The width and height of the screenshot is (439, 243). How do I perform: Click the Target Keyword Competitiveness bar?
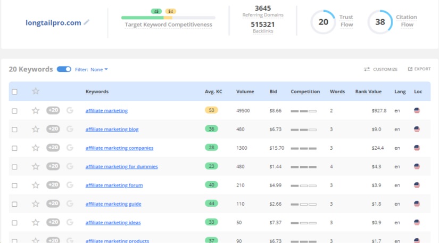click(x=168, y=18)
